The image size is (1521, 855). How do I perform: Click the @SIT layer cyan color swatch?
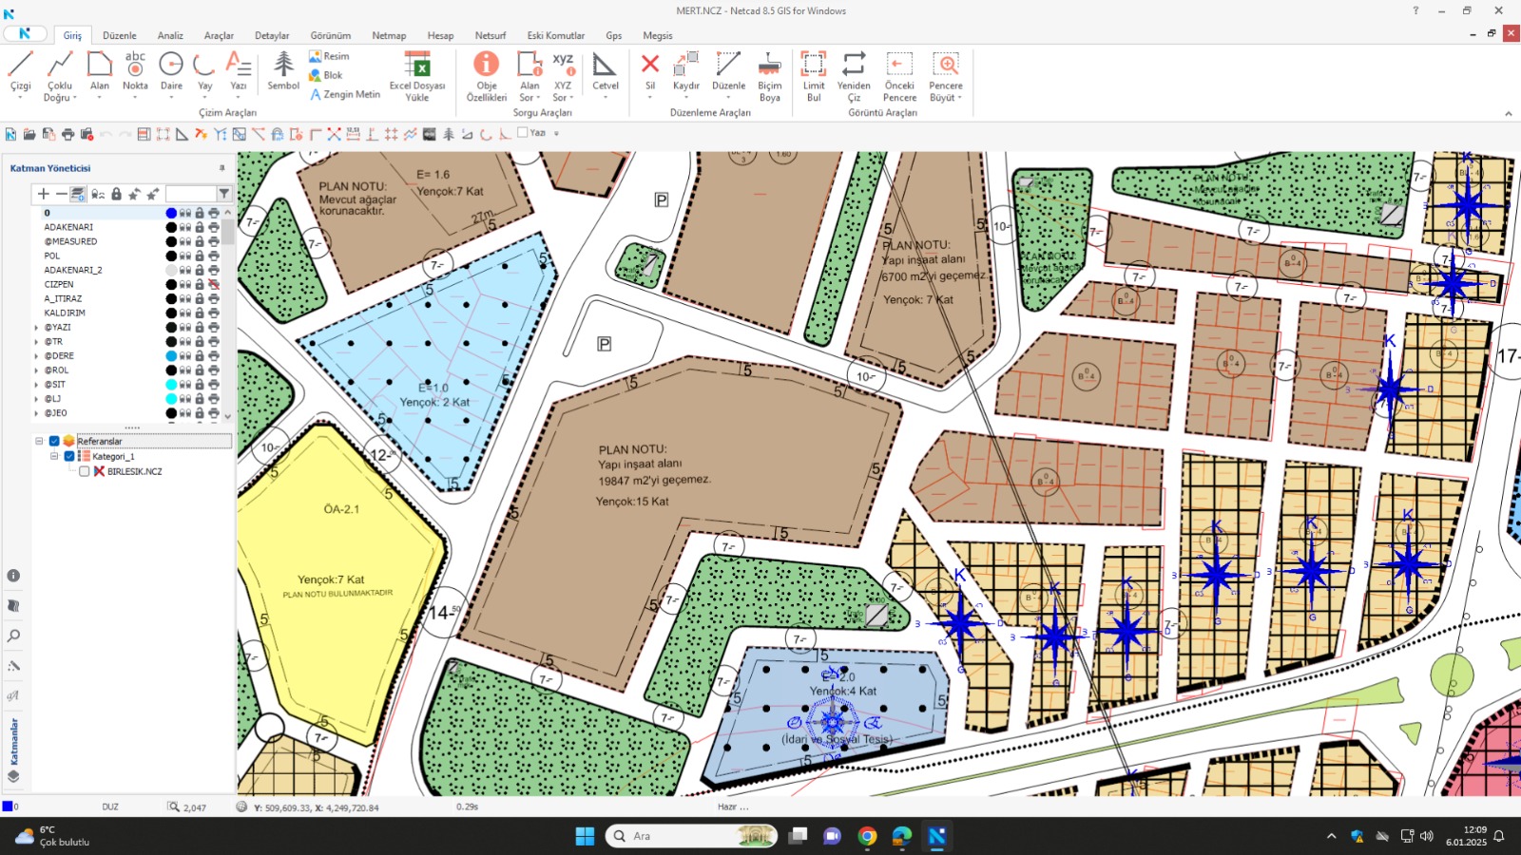coord(171,385)
